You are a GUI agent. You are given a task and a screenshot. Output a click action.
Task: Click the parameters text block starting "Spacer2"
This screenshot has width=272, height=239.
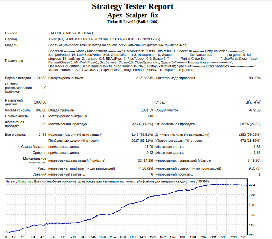(153, 61)
